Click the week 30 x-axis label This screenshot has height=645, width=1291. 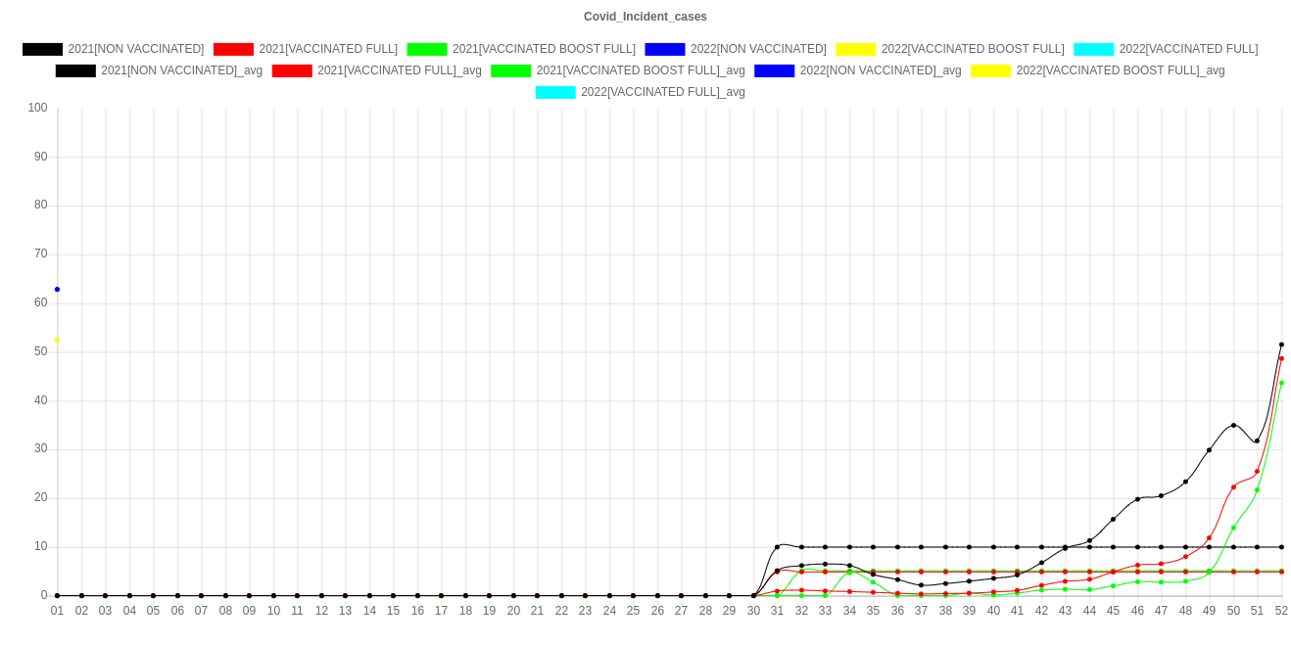click(x=753, y=611)
